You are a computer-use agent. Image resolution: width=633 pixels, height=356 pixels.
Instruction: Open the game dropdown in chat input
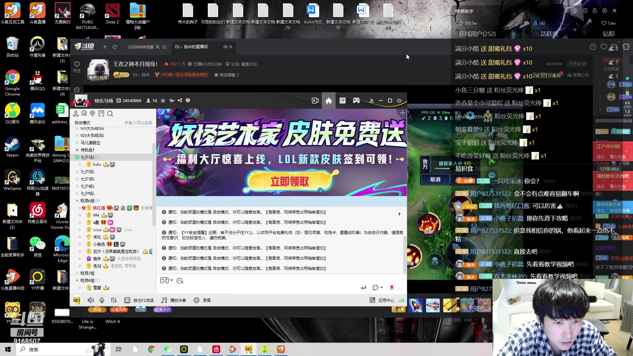167,281
